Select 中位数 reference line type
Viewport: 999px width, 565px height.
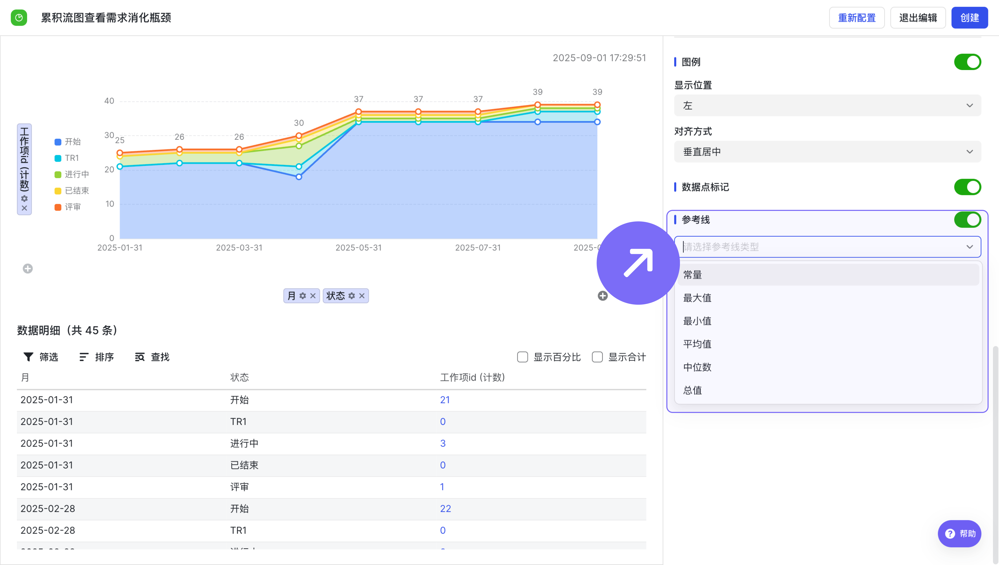[x=827, y=367]
